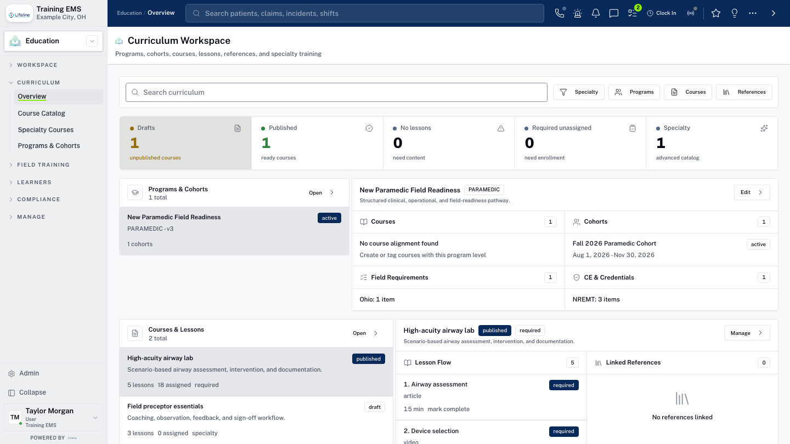Select New Paramedic Field Readiness program row
Viewport: 790px width, 444px height.
click(x=234, y=231)
